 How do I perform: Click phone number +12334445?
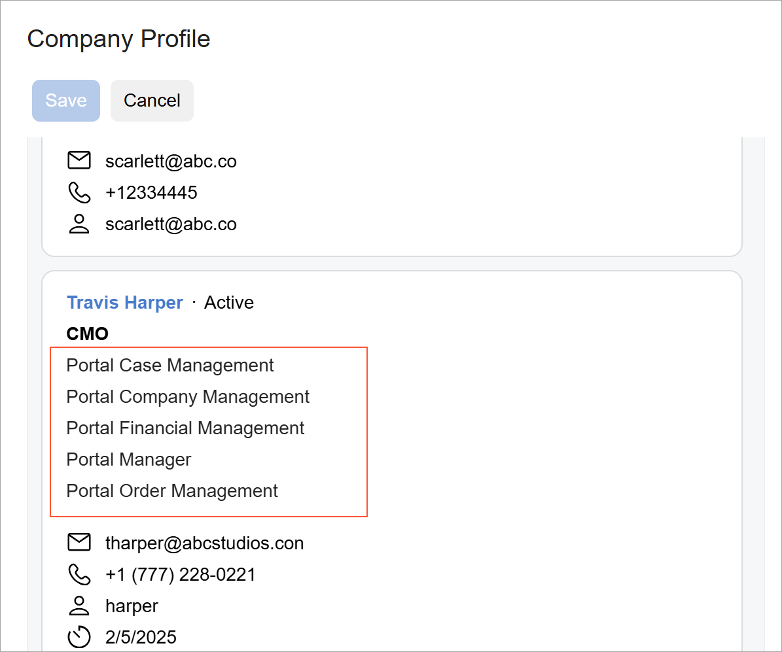pyautogui.click(x=152, y=192)
